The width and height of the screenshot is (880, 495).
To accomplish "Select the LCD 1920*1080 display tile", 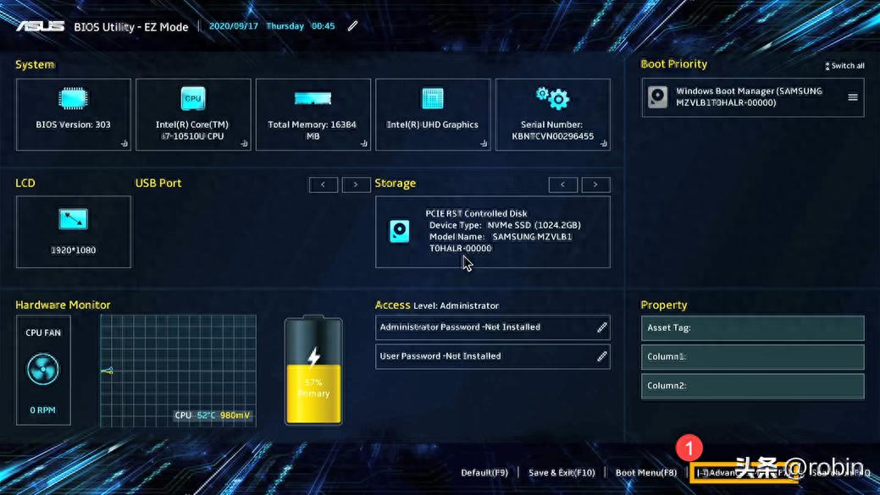I will tap(74, 231).
